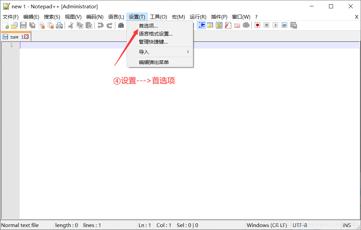
Task: Open the 窗口(W) menu
Action: (x=241, y=17)
